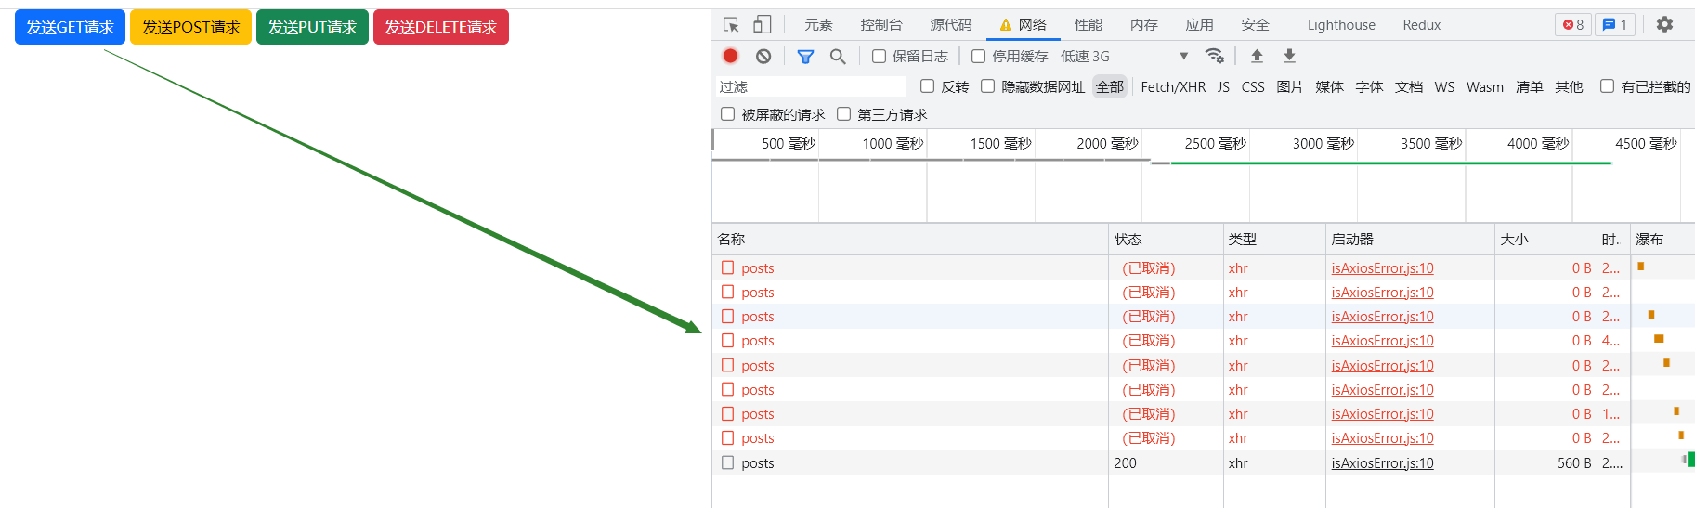The image size is (1695, 508).
Task: Open network conditions wifi icon
Action: coord(1214,56)
